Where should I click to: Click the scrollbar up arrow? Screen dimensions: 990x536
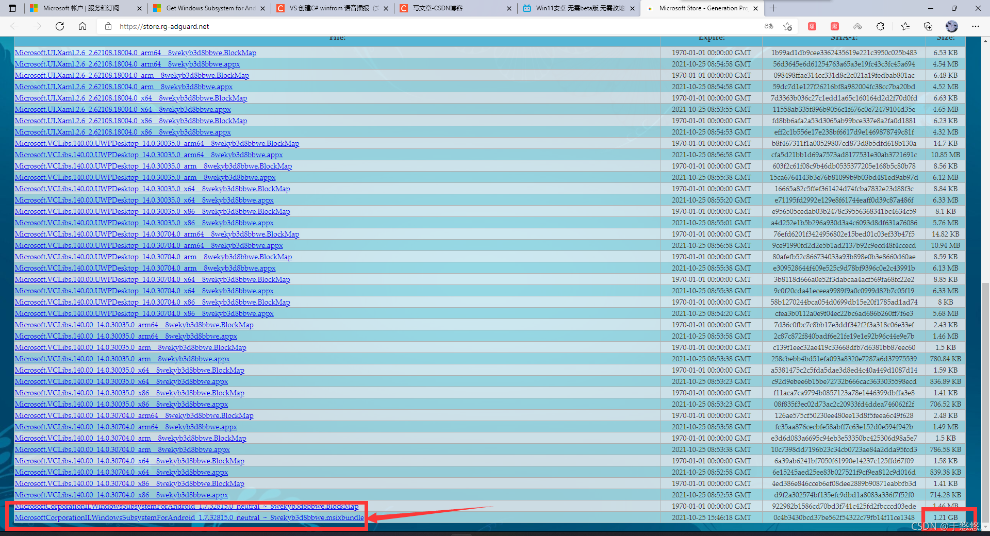[x=985, y=40]
